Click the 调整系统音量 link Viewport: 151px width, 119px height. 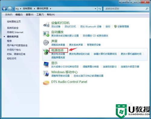58,45
